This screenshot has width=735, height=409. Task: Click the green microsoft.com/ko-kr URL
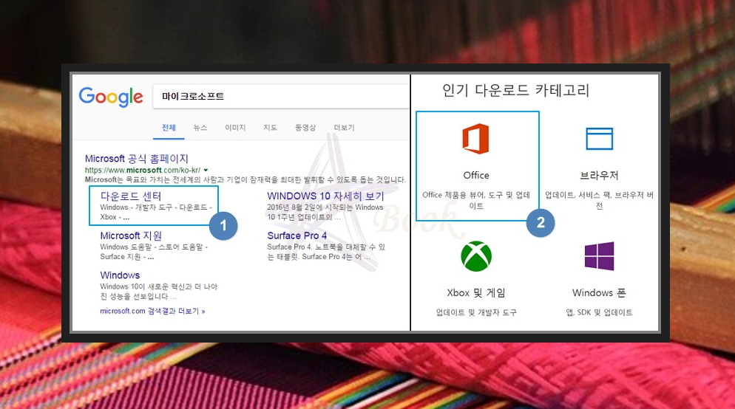tap(143, 171)
